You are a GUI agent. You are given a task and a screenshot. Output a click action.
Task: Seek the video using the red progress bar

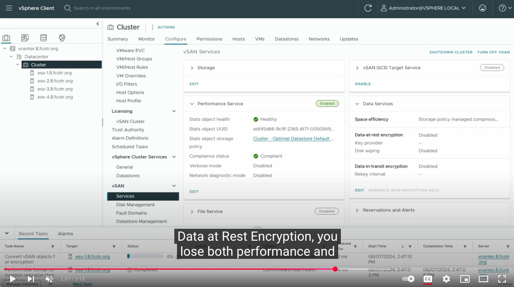257,269
